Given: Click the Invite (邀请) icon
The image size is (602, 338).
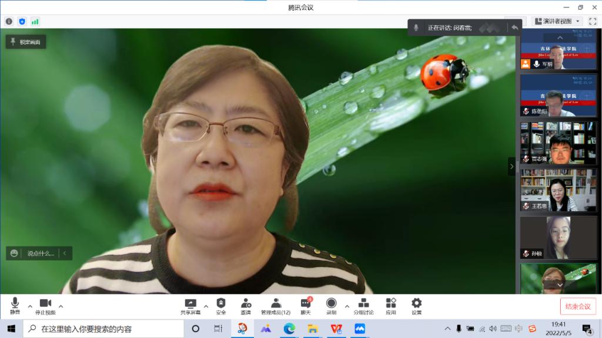Looking at the screenshot, I should [246, 304].
